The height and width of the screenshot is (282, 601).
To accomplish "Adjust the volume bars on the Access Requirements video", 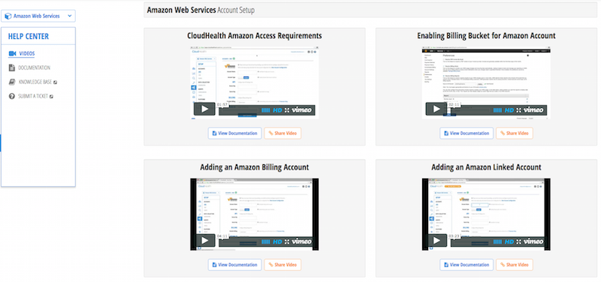I will pyautogui.click(x=266, y=110).
